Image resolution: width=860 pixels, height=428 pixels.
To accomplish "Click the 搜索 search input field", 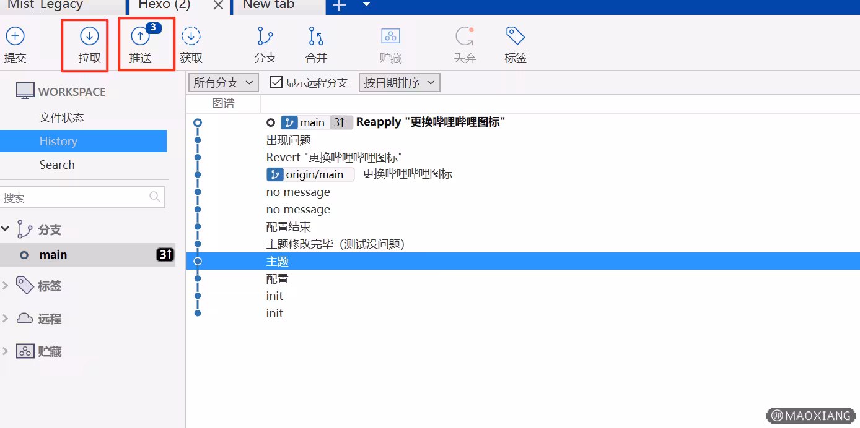I will (x=74, y=197).
